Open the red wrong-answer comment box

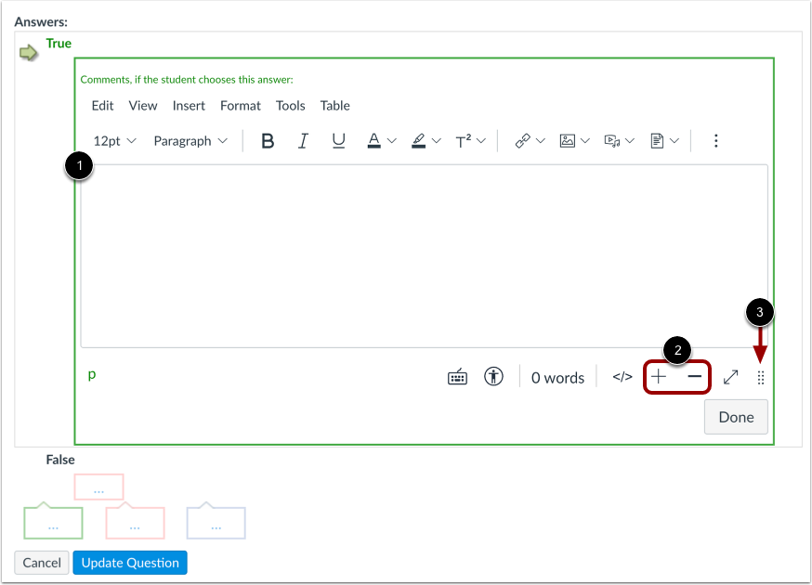pos(135,522)
